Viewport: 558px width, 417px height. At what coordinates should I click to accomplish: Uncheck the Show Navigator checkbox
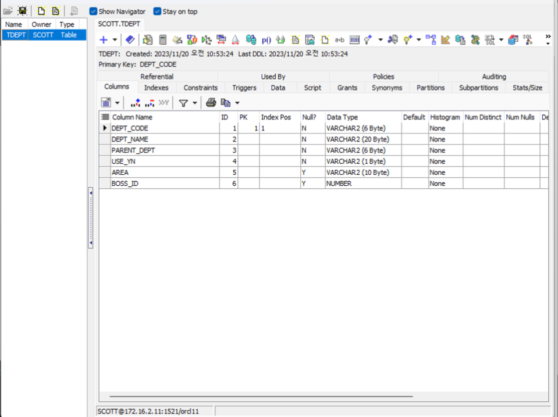(93, 12)
